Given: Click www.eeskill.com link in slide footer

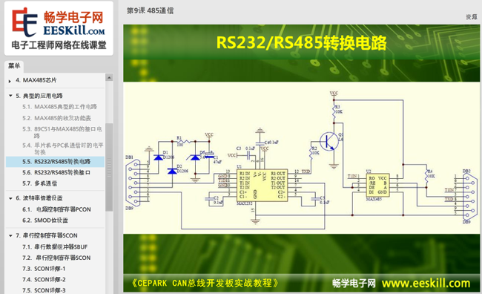Looking at the screenshot, I should point(426,283).
